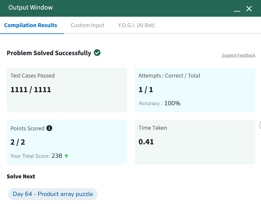261x204 pixels.
Task: Click the Output Window title text
Action: [x=31, y=7]
